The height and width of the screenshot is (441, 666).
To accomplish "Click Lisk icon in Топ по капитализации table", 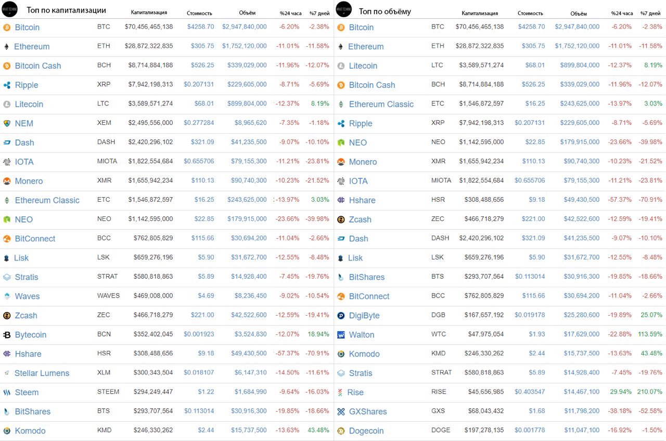I will tap(7, 258).
